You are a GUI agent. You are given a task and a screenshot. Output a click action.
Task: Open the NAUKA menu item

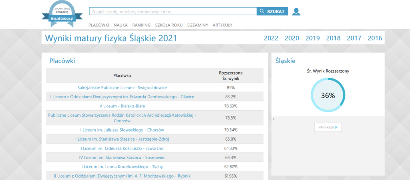coord(121,25)
